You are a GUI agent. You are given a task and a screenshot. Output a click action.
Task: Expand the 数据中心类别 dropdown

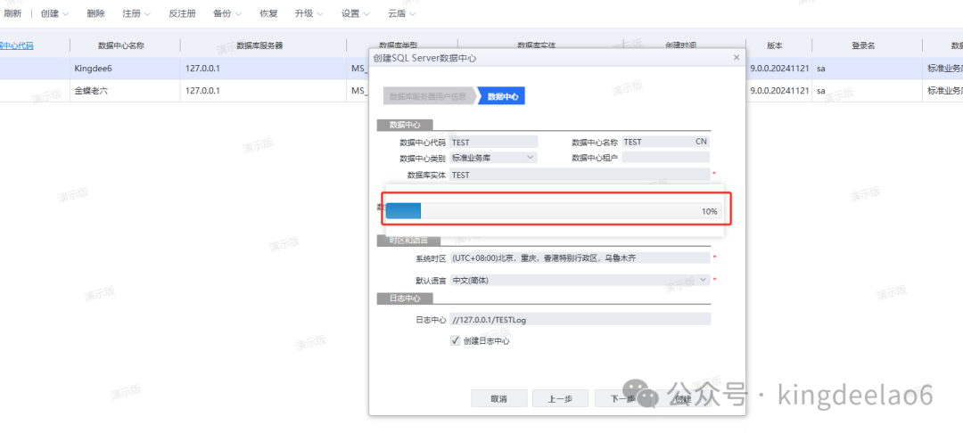[531, 158]
